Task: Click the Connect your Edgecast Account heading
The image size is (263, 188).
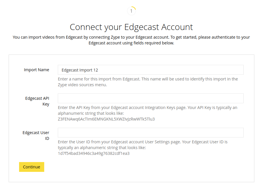Action: tap(131, 27)
